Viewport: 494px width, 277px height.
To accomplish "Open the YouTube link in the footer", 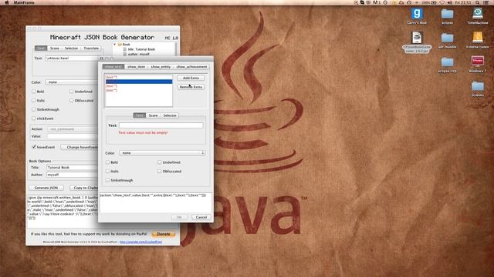I will tap(140, 242).
